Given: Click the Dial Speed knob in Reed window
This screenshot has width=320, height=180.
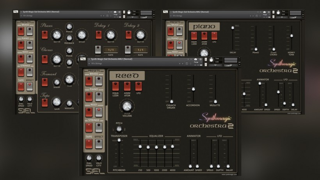Looking at the screenshot, I should coord(89,158).
